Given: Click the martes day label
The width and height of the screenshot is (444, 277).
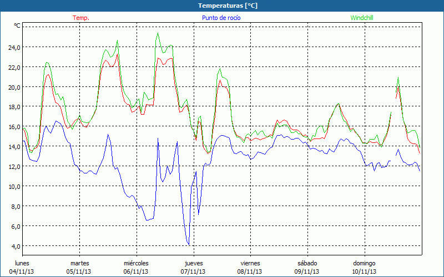Looking at the screenshot, I should (x=79, y=263).
